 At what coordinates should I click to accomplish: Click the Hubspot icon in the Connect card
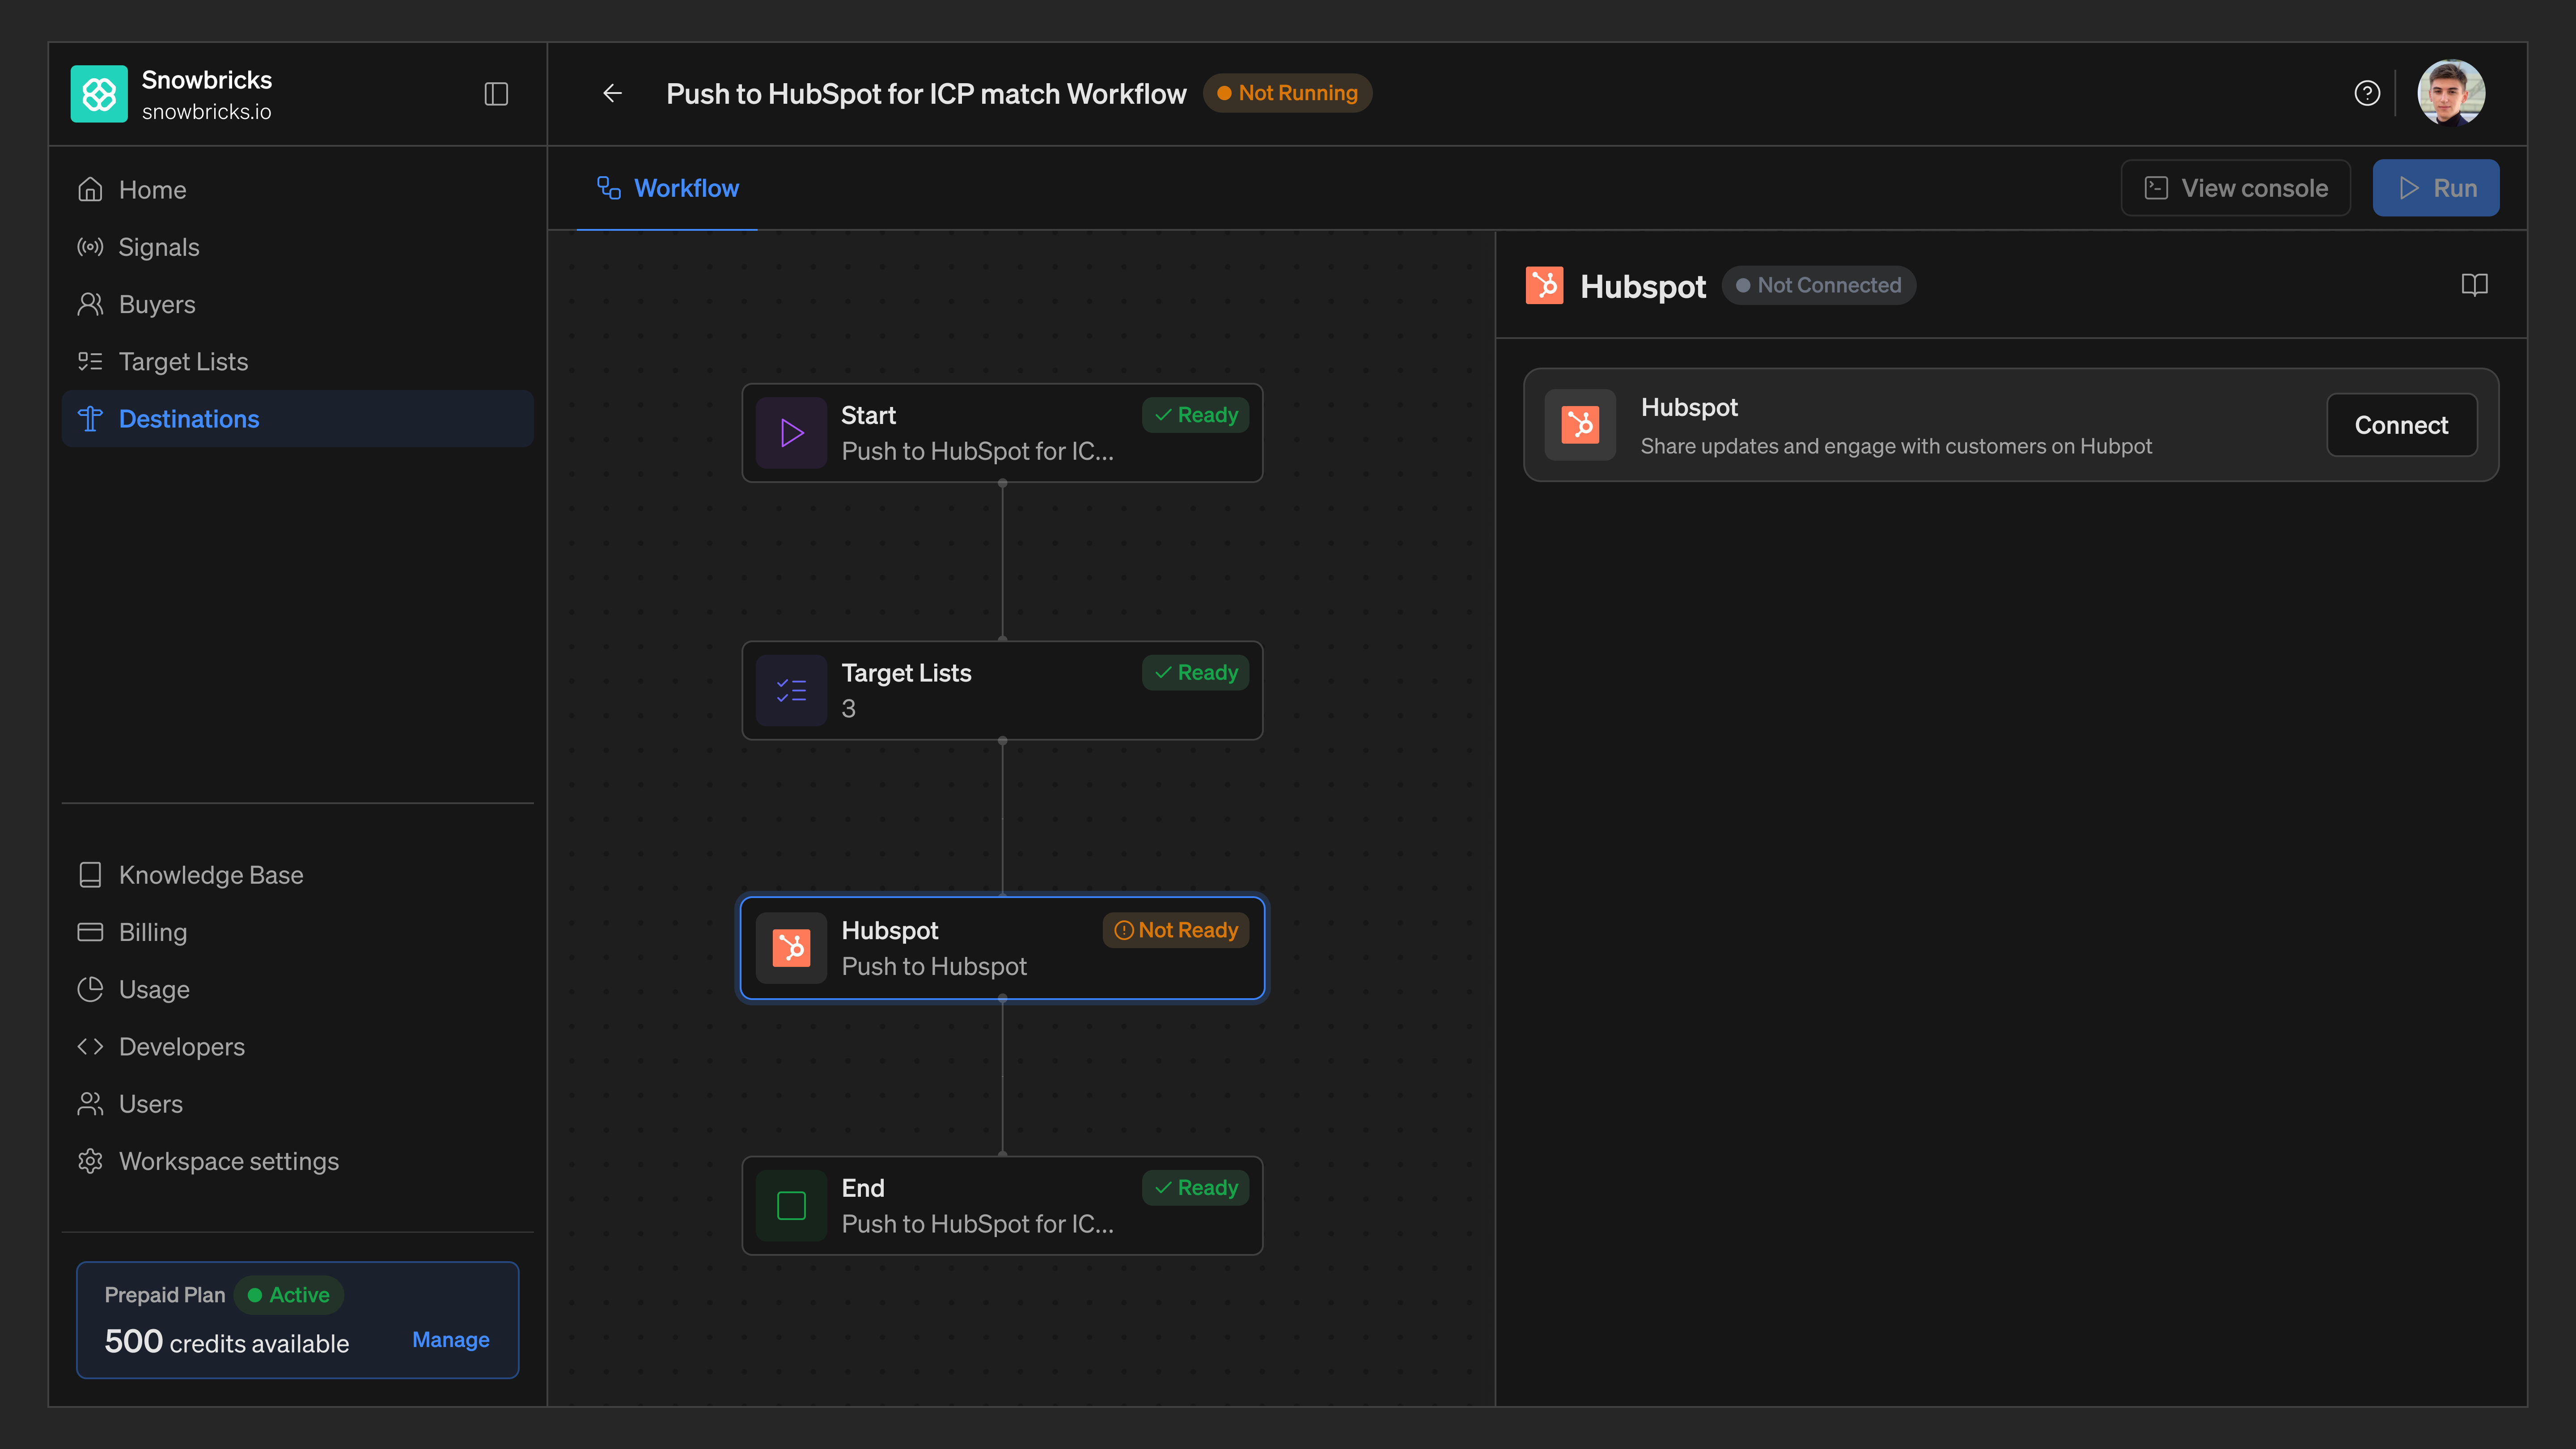pos(1580,425)
